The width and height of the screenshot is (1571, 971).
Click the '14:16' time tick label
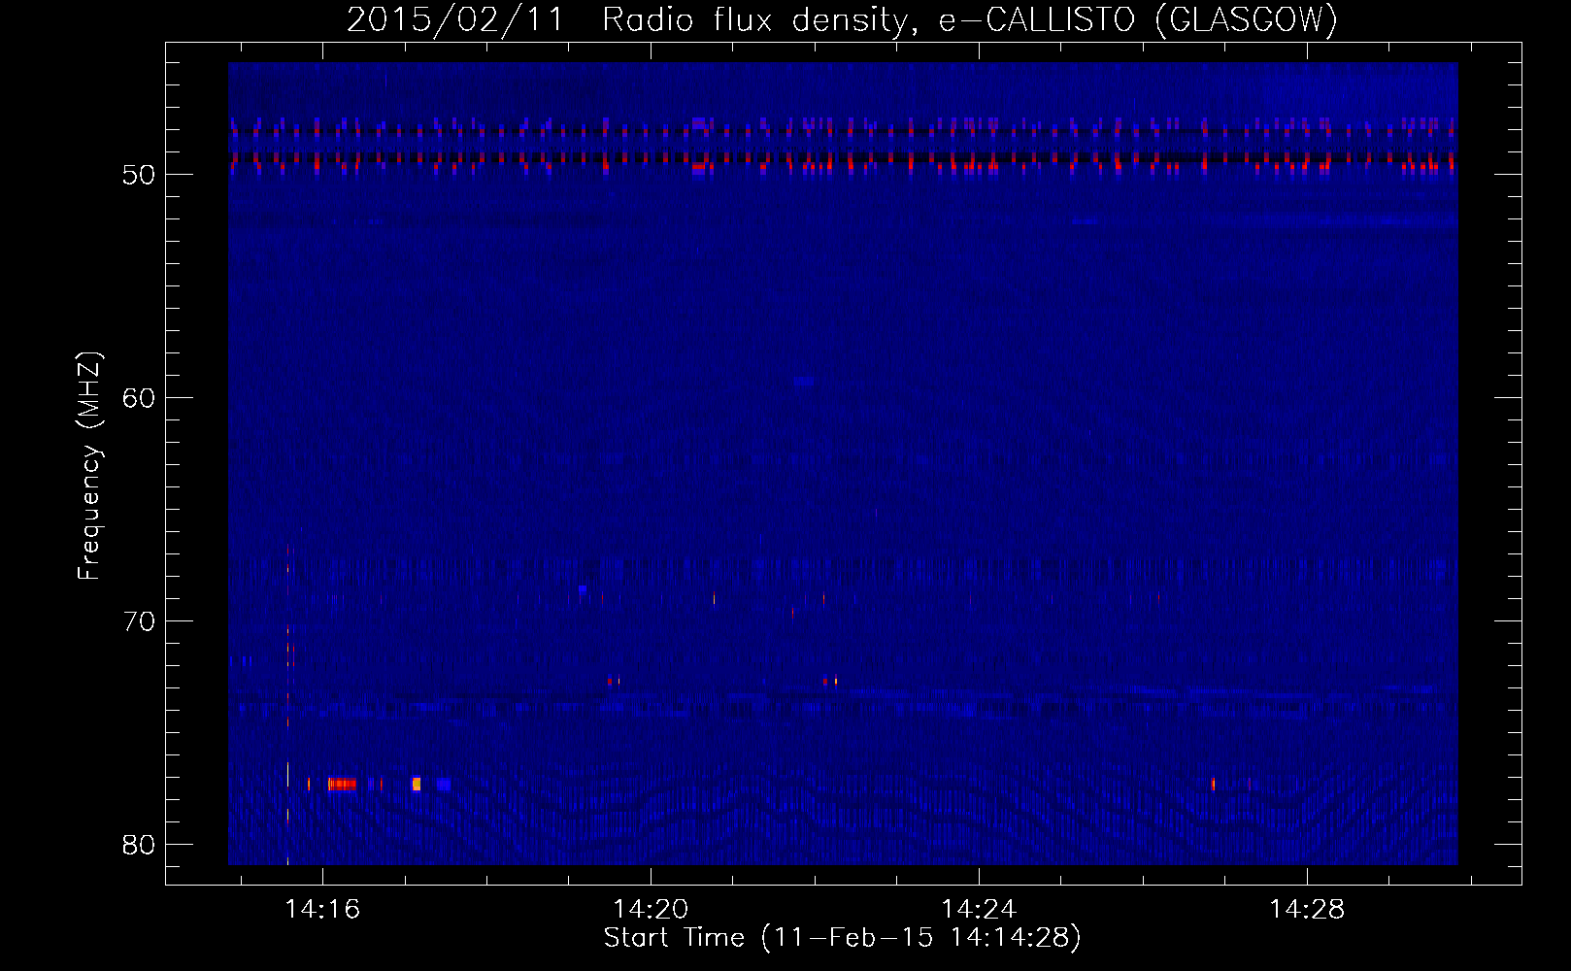pos(322,909)
